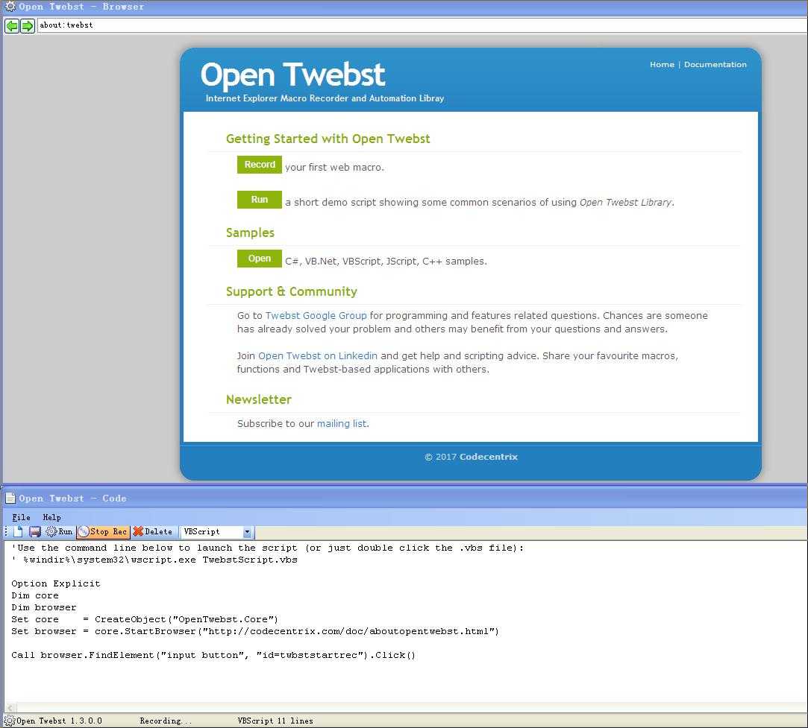
Task: Click the Open Twebst page logo
Action: click(292, 75)
